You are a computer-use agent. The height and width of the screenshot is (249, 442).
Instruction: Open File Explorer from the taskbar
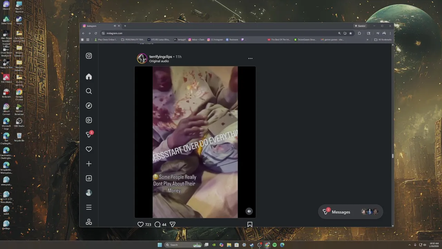229,245
